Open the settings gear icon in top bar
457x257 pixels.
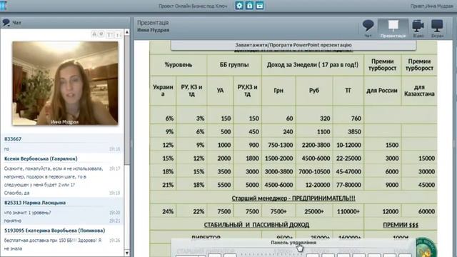tap(239, 6)
